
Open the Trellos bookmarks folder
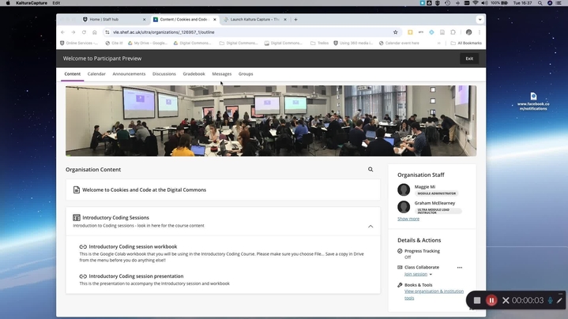(319, 43)
